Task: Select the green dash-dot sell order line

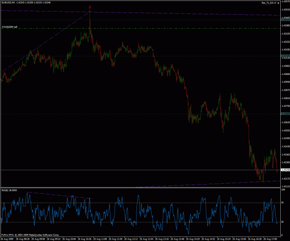Action: pyautogui.click(x=141, y=28)
